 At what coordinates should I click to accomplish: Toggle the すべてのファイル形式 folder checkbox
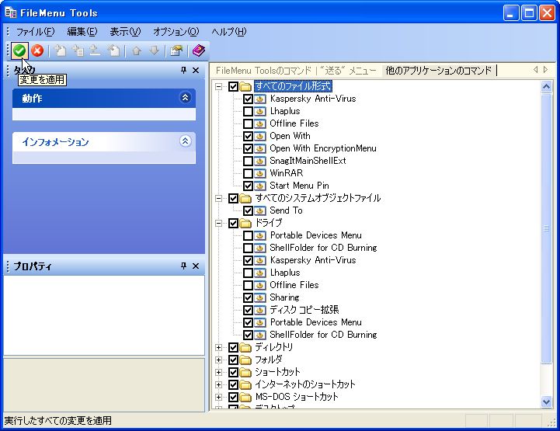pos(233,86)
